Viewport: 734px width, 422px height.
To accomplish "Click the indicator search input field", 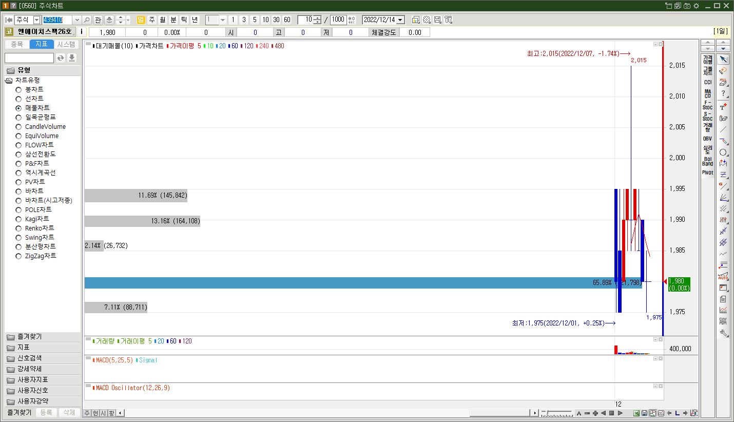I will (29, 58).
